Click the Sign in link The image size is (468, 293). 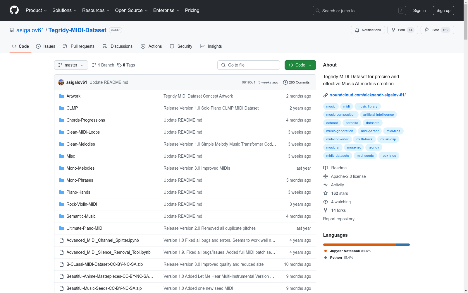(x=419, y=11)
